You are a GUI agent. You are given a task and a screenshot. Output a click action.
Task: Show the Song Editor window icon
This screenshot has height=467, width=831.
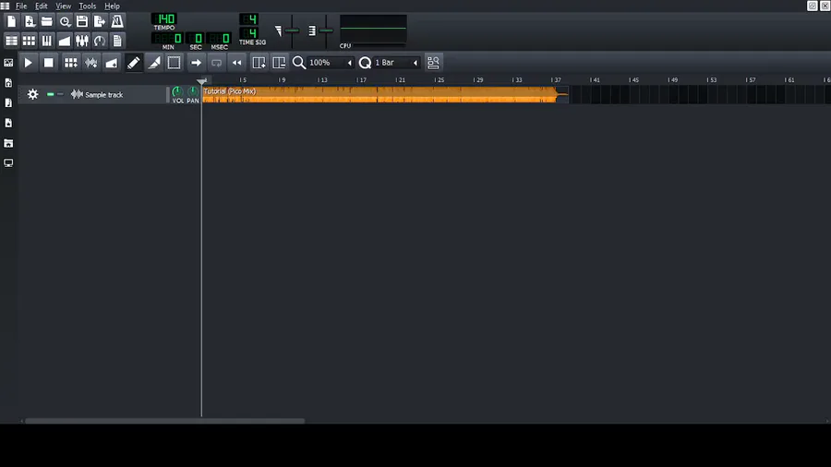coord(12,41)
